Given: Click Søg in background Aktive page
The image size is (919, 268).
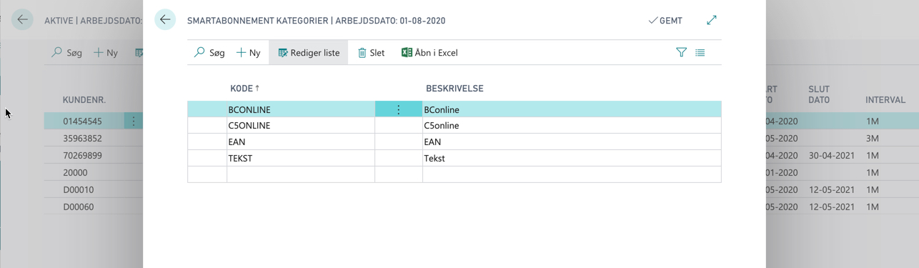Looking at the screenshot, I should (x=66, y=52).
